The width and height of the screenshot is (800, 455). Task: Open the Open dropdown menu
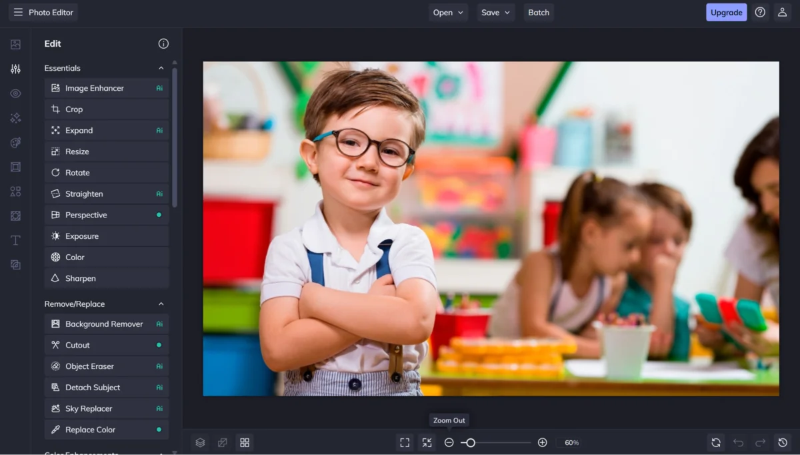click(x=448, y=12)
